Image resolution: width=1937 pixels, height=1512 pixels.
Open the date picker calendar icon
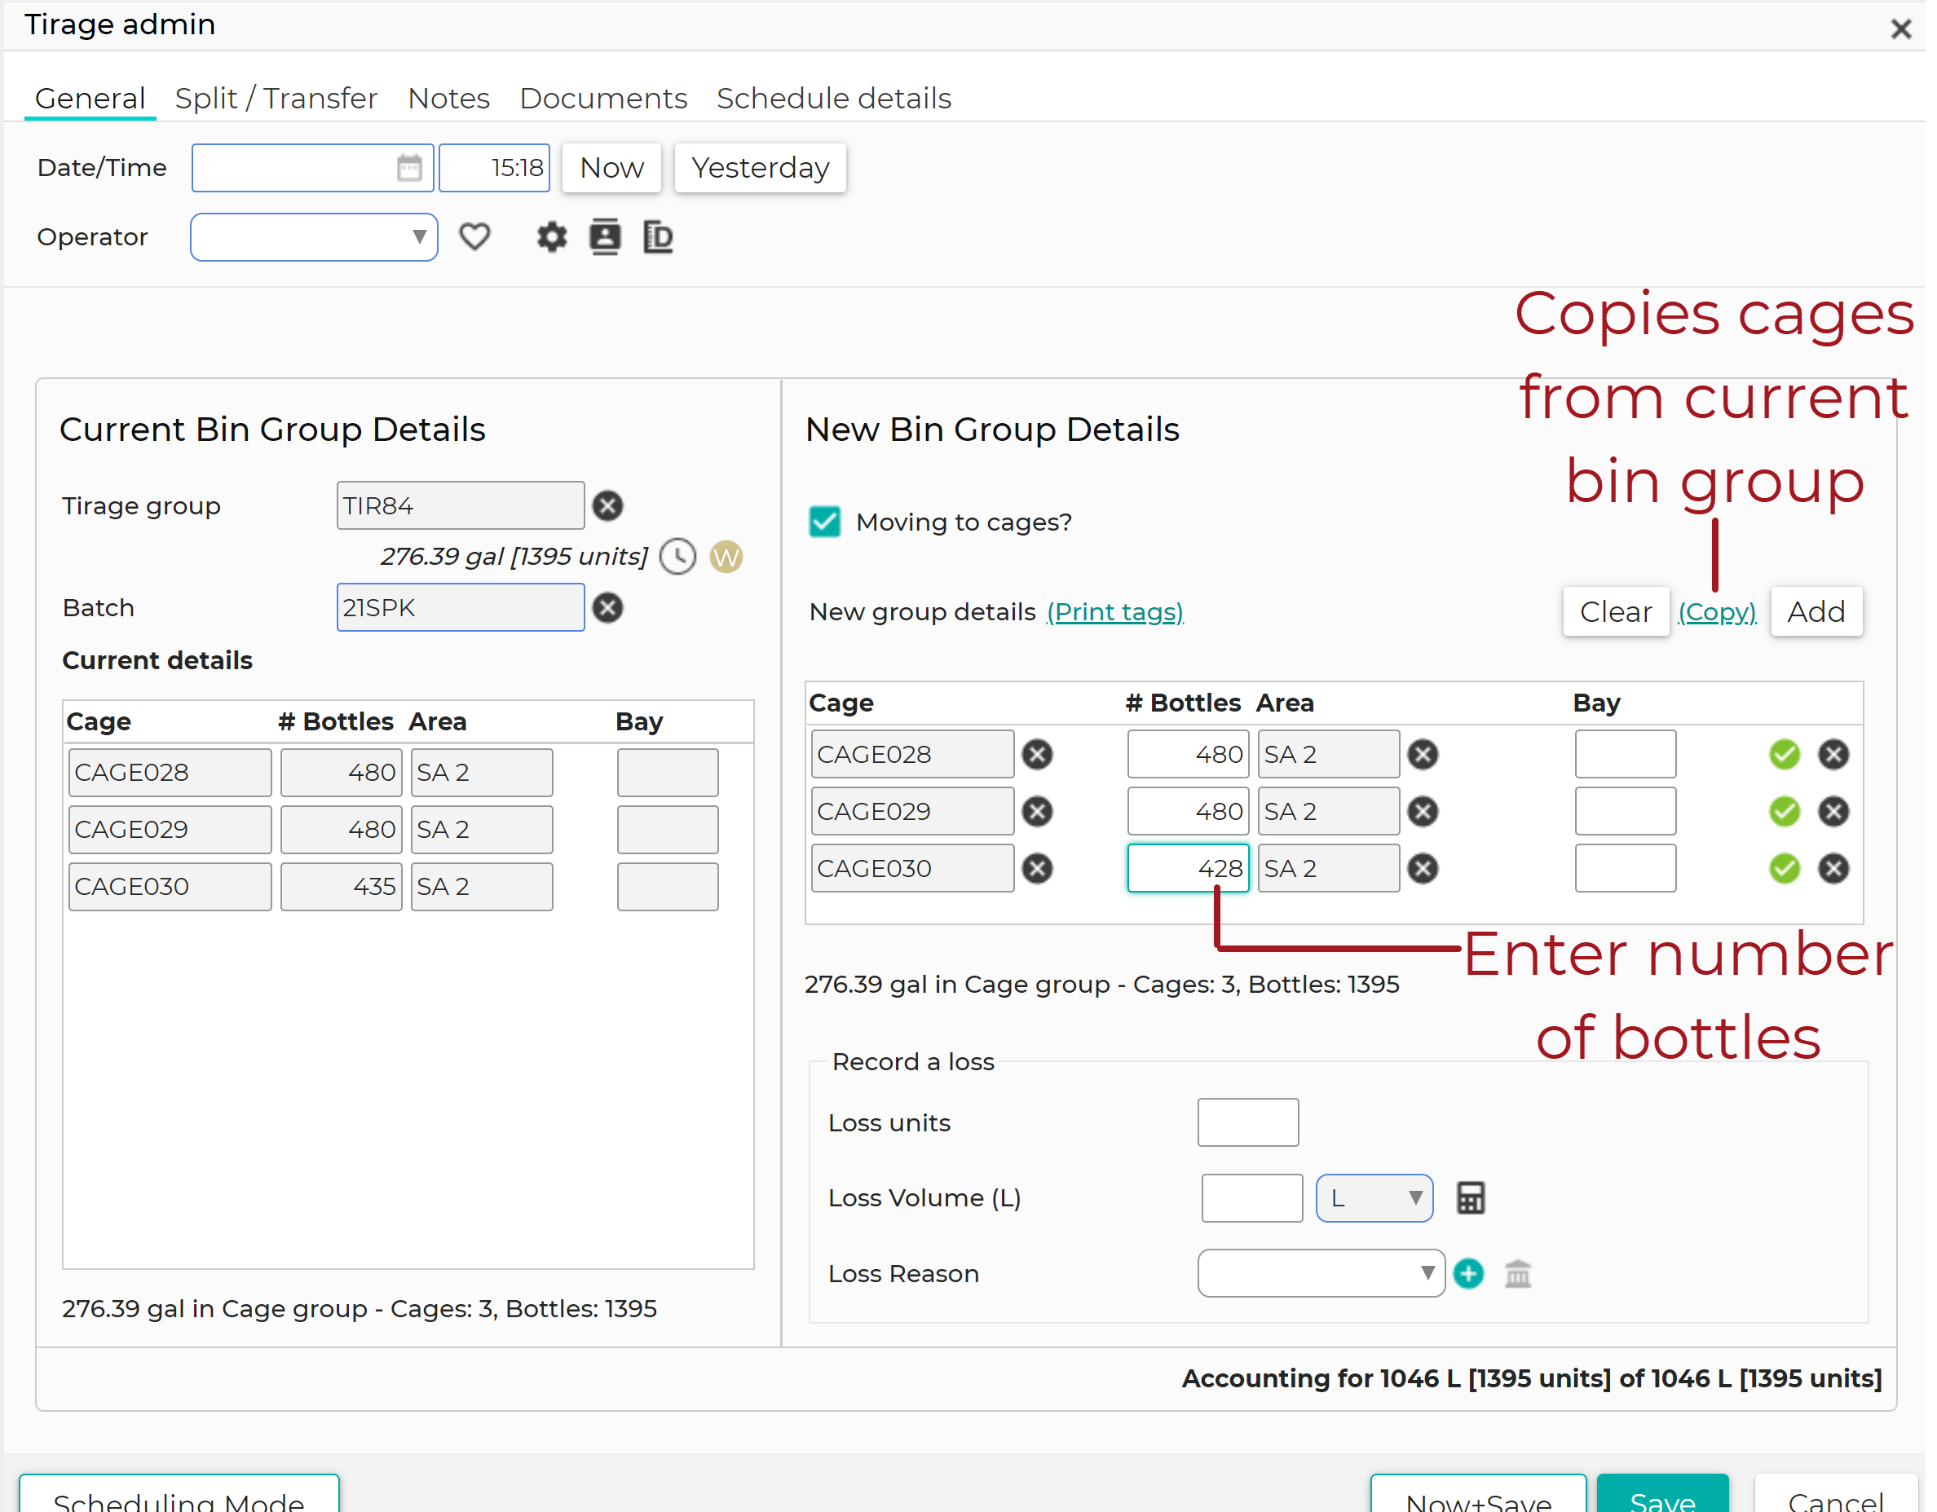[x=410, y=168]
